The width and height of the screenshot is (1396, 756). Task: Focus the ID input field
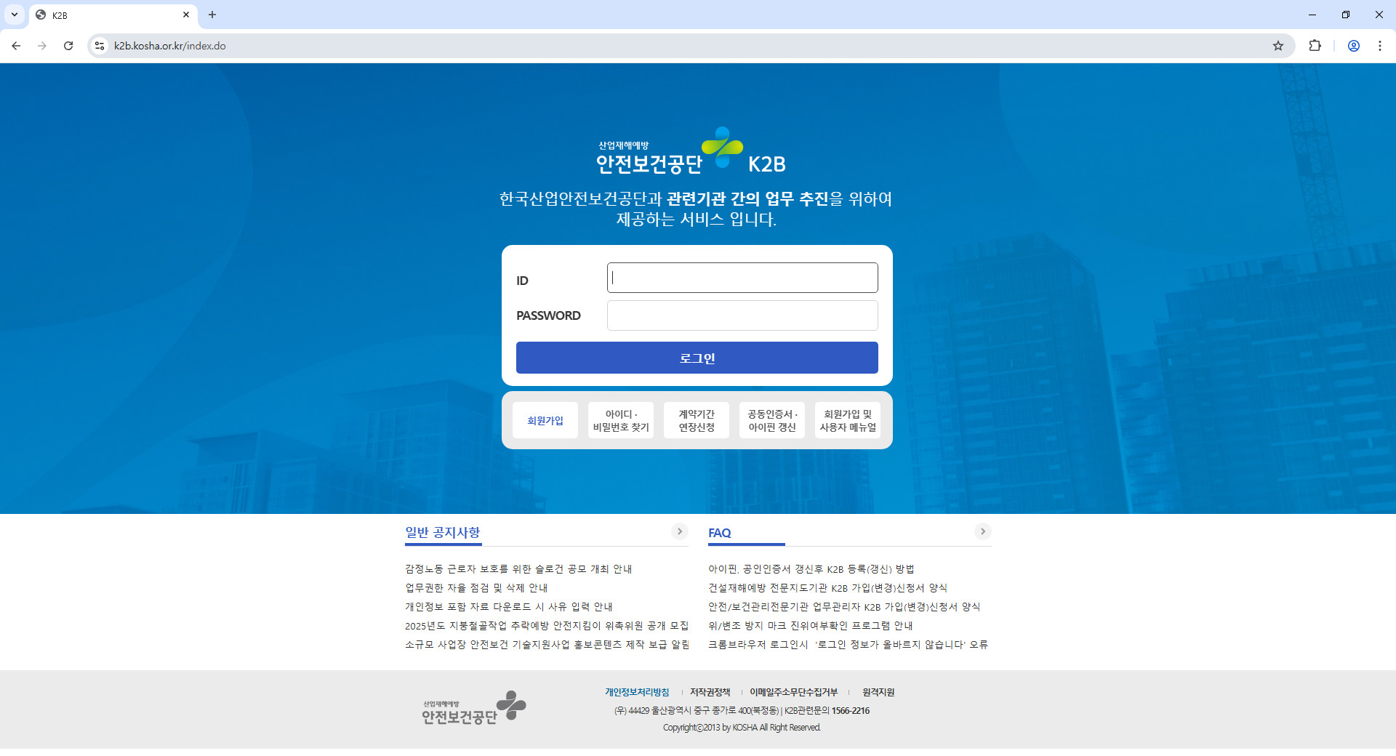tap(742, 278)
